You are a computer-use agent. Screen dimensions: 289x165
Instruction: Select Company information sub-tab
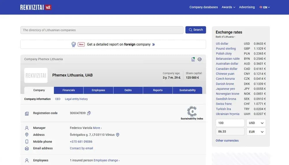point(37,99)
